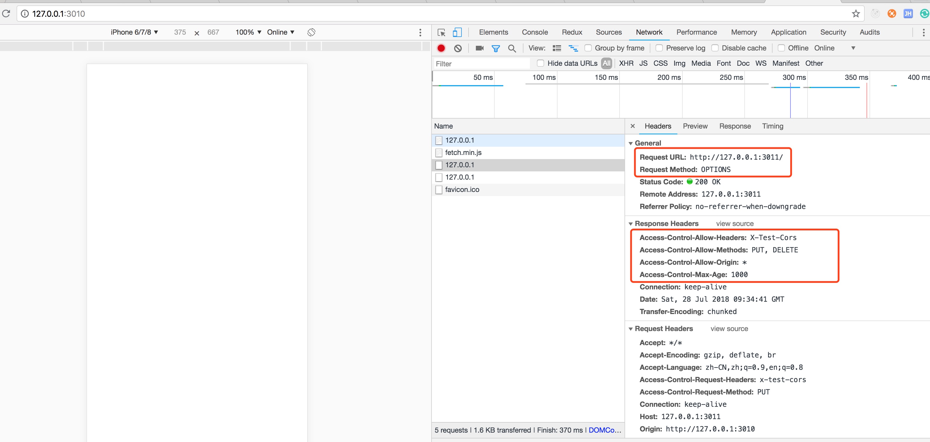This screenshot has height=442, width=930.
Task: Toggle the network filter funnel icon
Action: coord(496,48)
